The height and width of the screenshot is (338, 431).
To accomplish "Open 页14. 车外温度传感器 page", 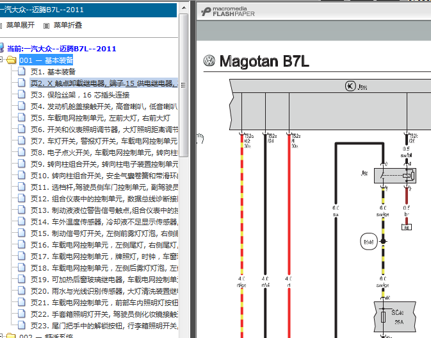I will [104, 222].
